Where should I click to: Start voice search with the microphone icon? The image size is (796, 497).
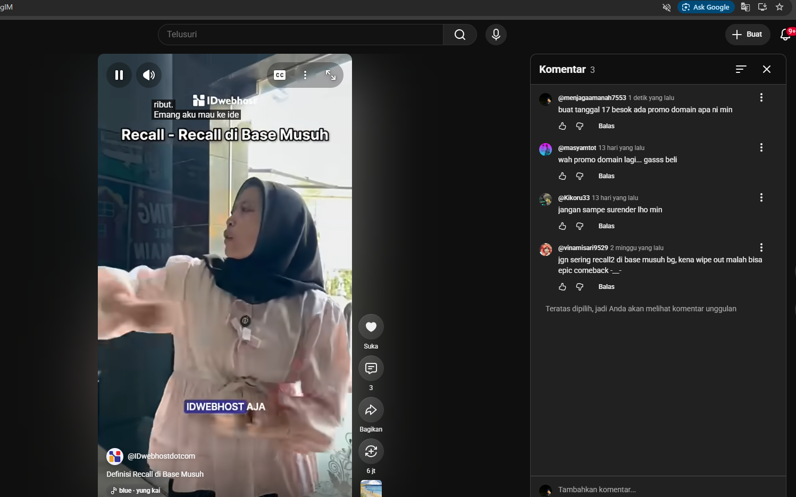[x=496, y=35]
